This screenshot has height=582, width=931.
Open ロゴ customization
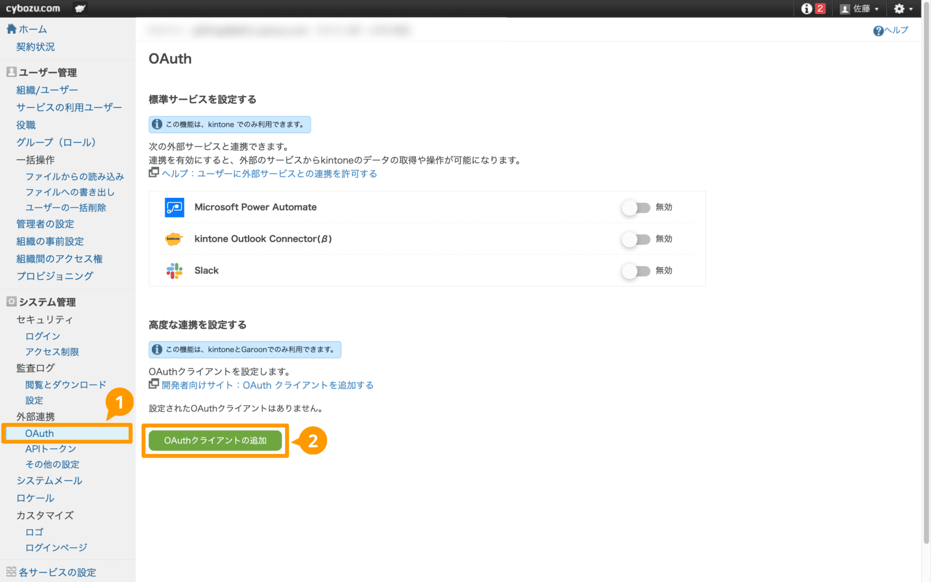click(34, 532)
